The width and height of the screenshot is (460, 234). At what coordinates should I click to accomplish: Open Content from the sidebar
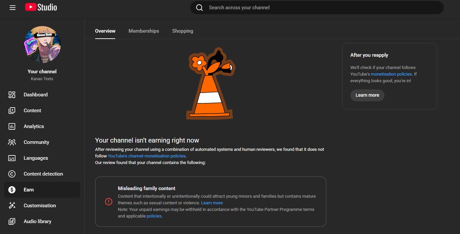[x=42, y=110]
